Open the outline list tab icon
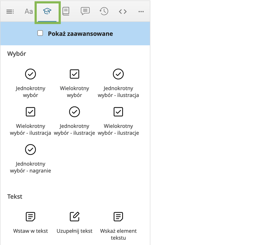 point(10,12)
